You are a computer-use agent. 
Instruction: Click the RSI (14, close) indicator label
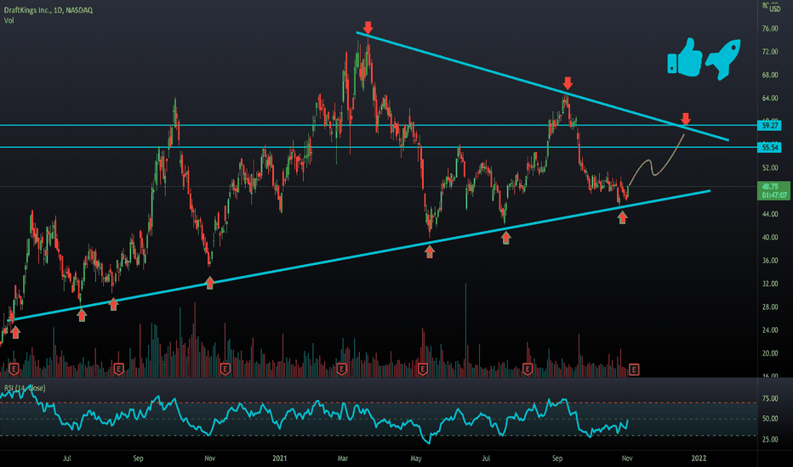pyautogui.click(x=25, y=388)
